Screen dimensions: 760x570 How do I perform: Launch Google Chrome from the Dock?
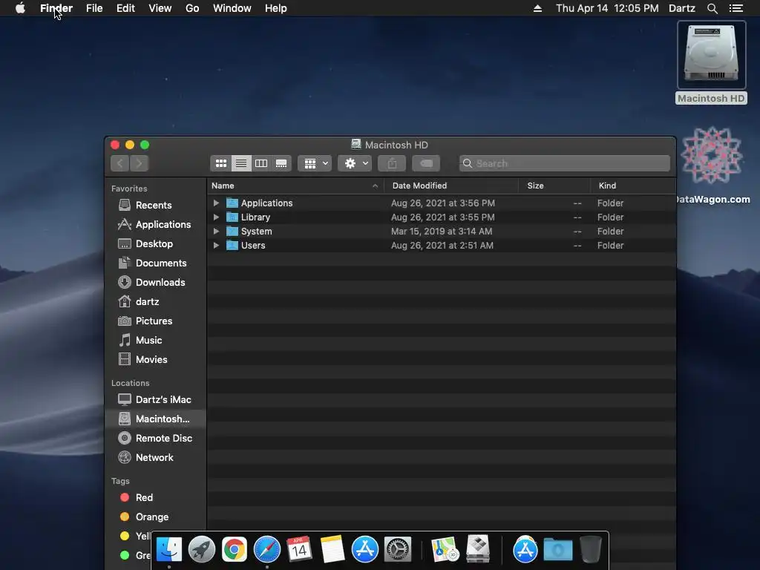pyautogui.click(x=234, y=550)
